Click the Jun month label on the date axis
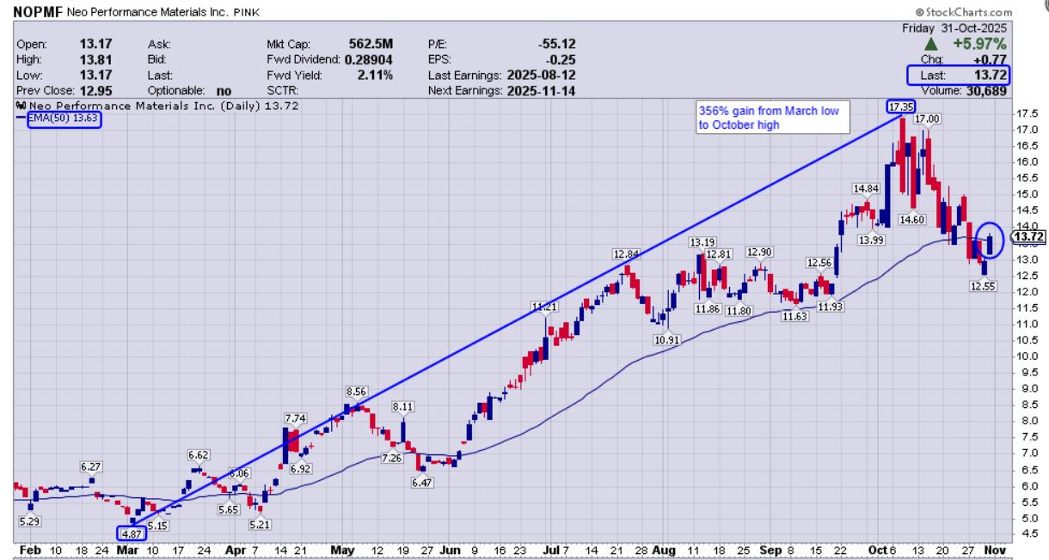The width and height of the screenshot is (1049, 560). [x=450, y=549]
